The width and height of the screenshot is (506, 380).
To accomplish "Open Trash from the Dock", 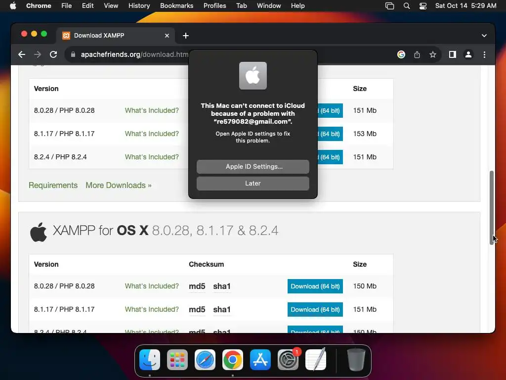I will coord(356,360).
